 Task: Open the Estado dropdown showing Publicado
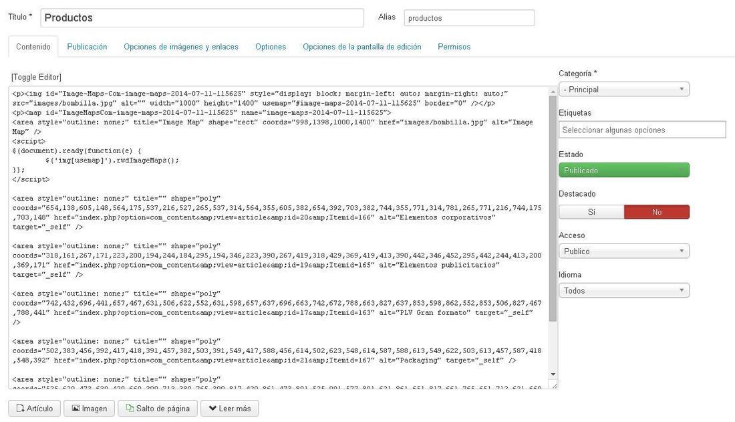624,170
